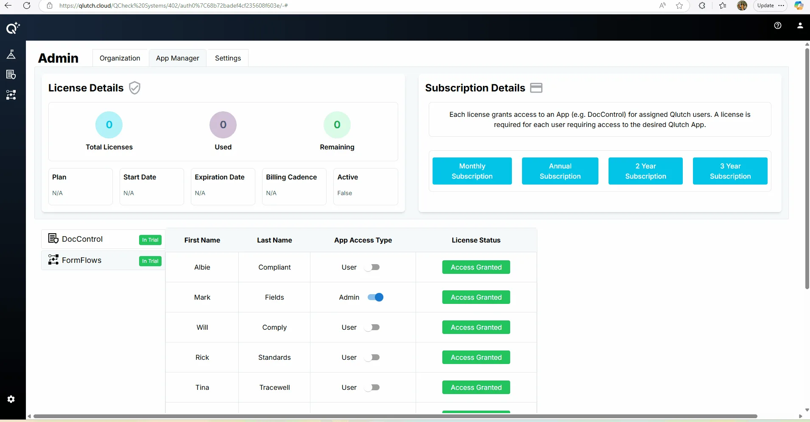Click the license shield check icon

[135, 88]
